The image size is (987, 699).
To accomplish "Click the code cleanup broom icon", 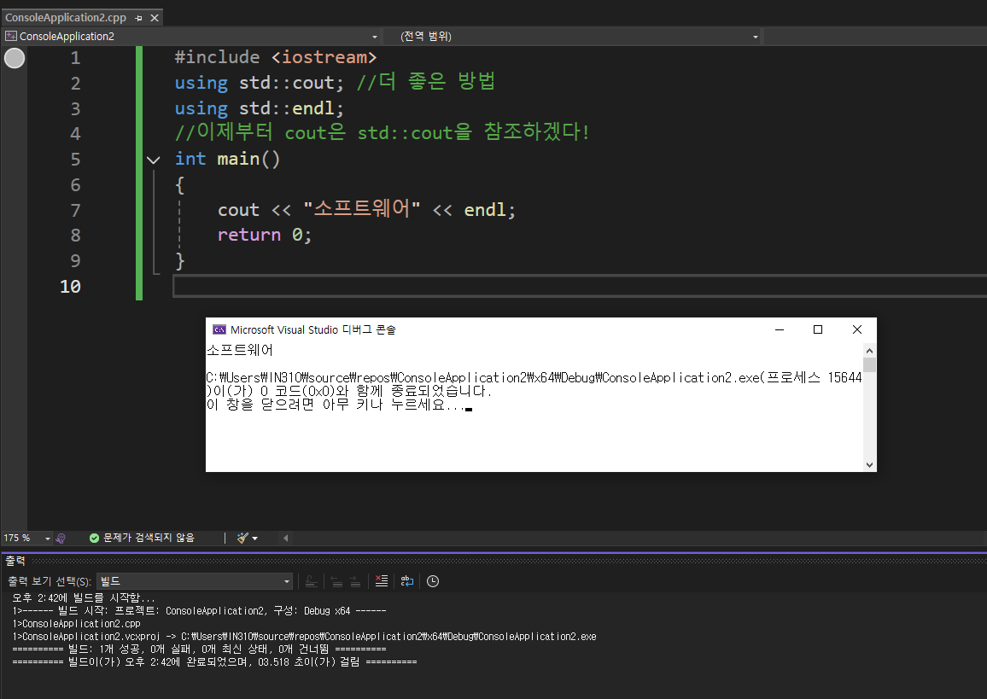I will 242,538.
